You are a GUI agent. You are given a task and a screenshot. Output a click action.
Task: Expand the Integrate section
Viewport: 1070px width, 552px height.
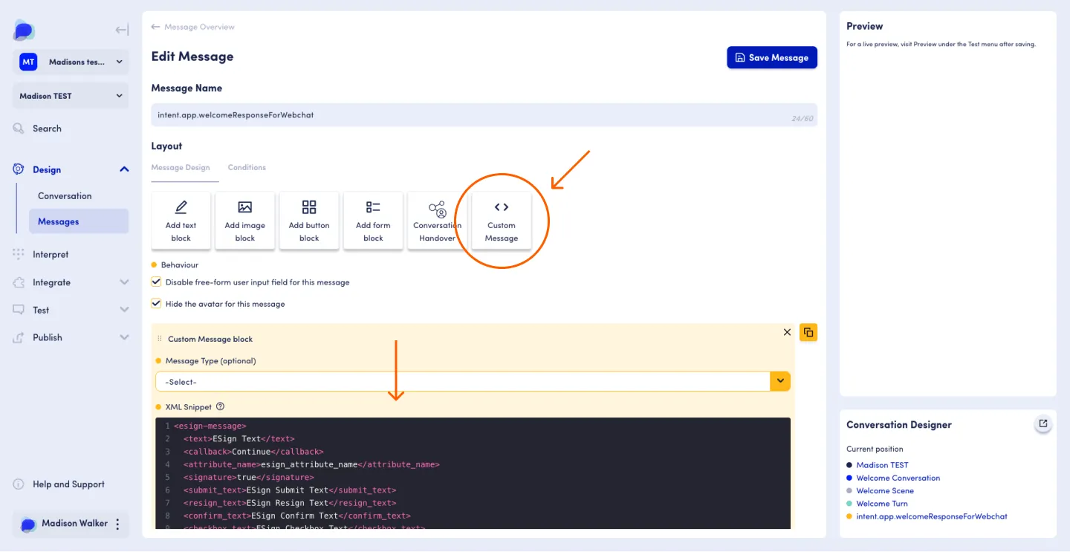pos(124,282)
